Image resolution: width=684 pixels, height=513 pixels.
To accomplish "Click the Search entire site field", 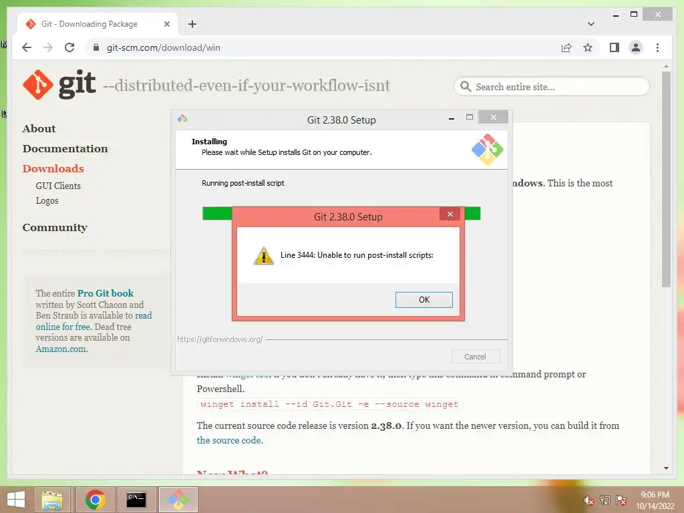I will pyautogui.click(x=551, y=87).
